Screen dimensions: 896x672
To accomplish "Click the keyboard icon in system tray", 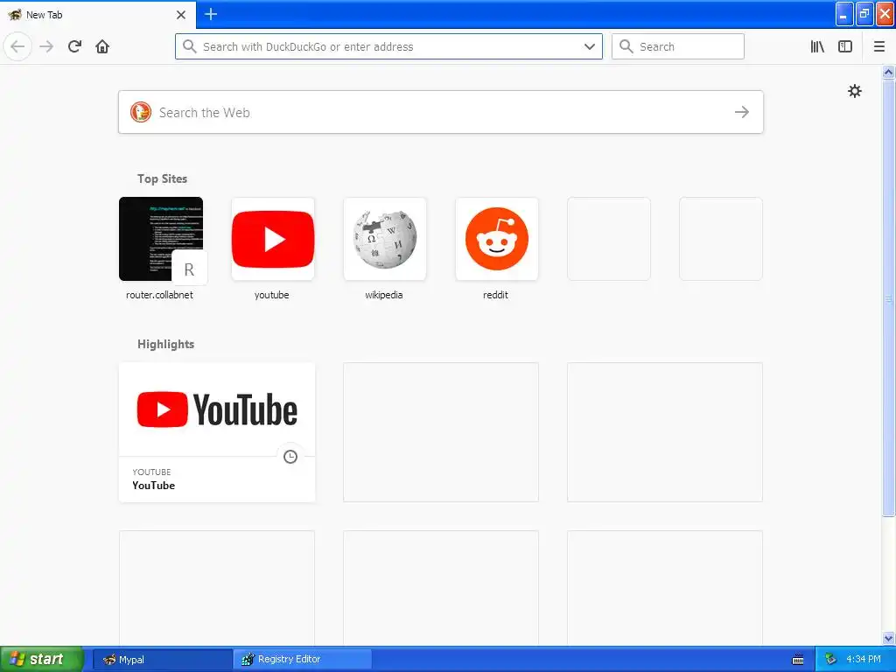I will pyautogui.click(x=798, y=660).
